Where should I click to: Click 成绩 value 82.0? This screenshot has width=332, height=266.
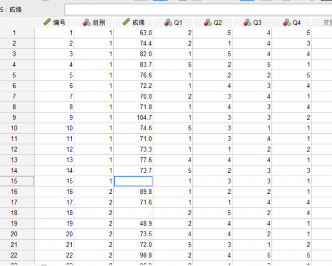point(133,54)
